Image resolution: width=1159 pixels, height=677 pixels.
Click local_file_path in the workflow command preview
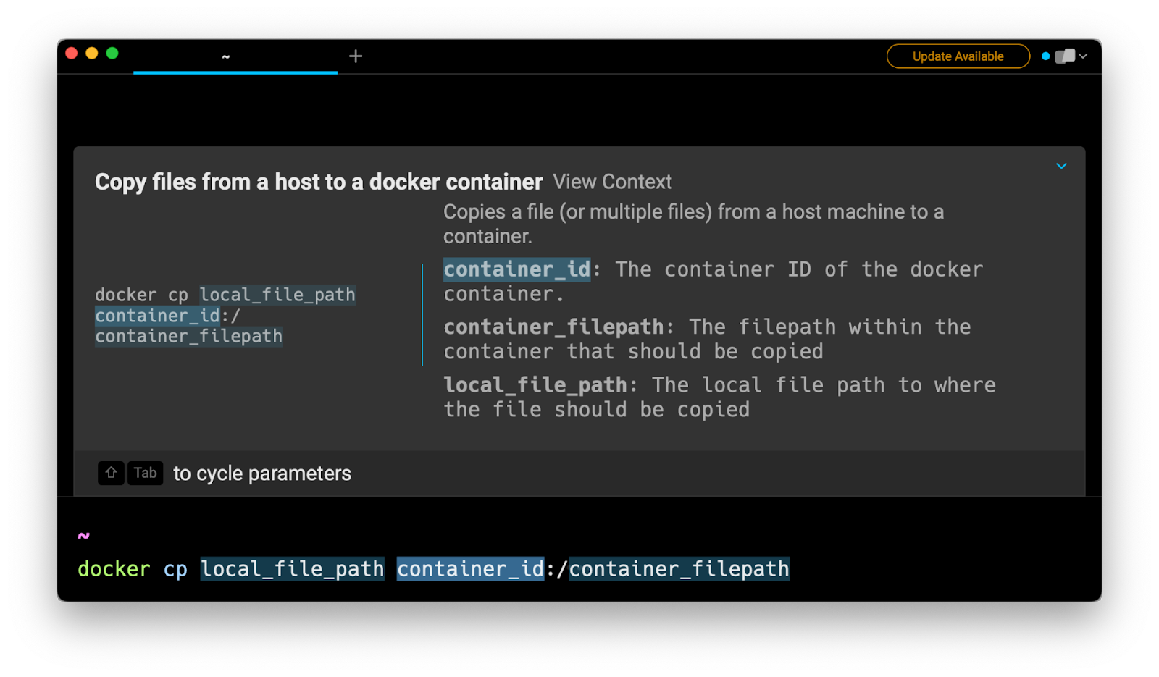pyautogui.click(x=277, y=295)
